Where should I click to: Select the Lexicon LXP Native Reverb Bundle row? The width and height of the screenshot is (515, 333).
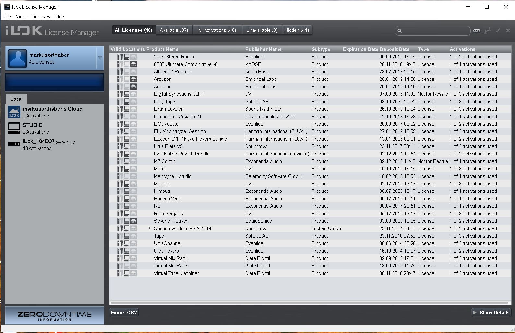pyautogui.click(x=310, y=139)
